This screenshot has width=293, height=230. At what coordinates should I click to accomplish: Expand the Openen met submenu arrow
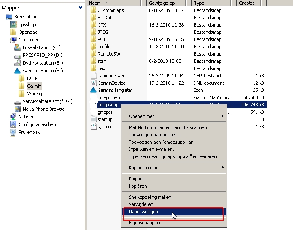point(222,116)
